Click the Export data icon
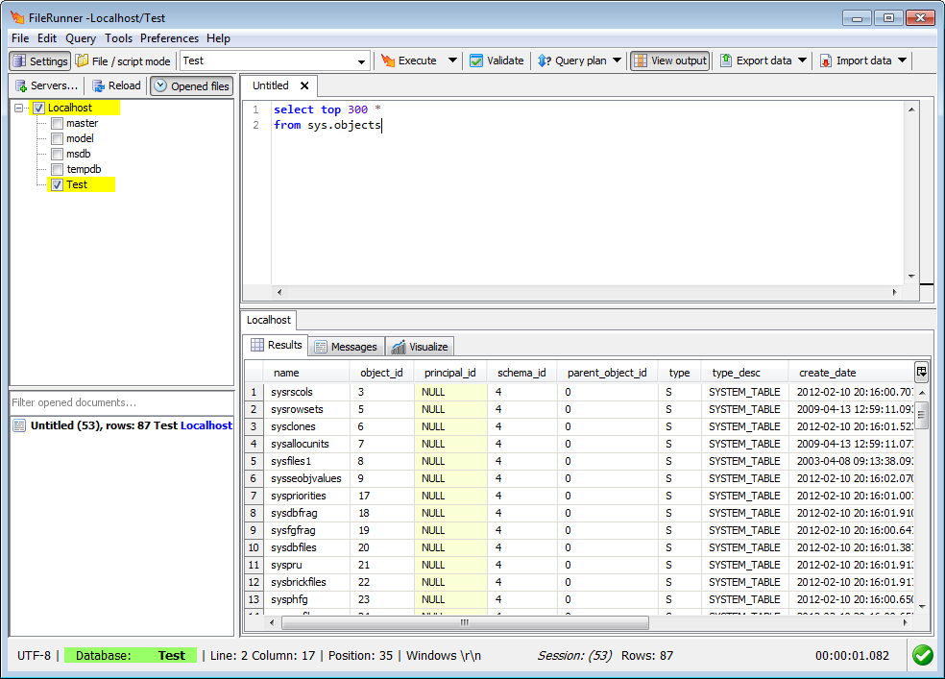 pos(726,61)
